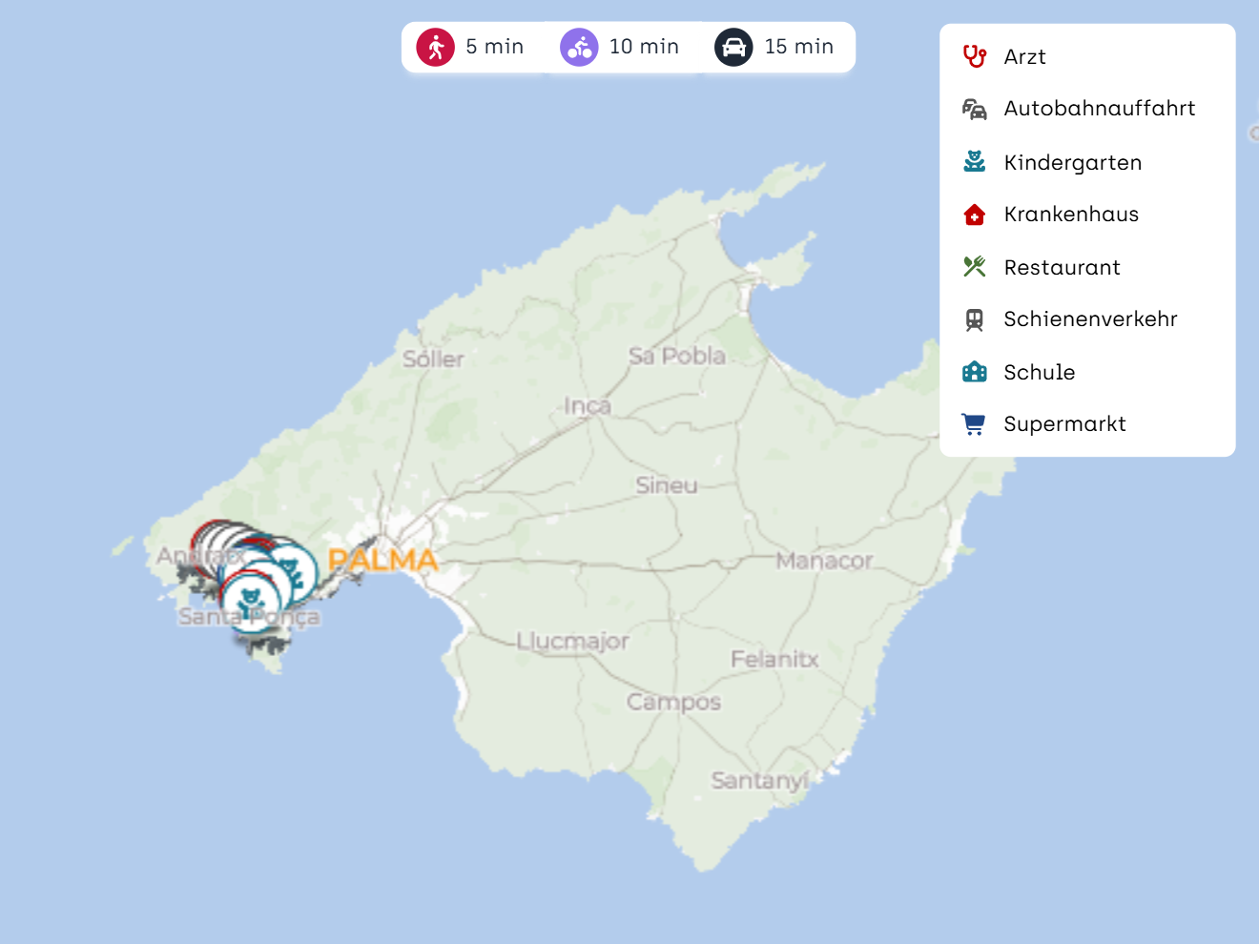Choose Autobahnauffahrt from the category list
The width and height of the screenshot is (1259, 944).
point(1099,109)
